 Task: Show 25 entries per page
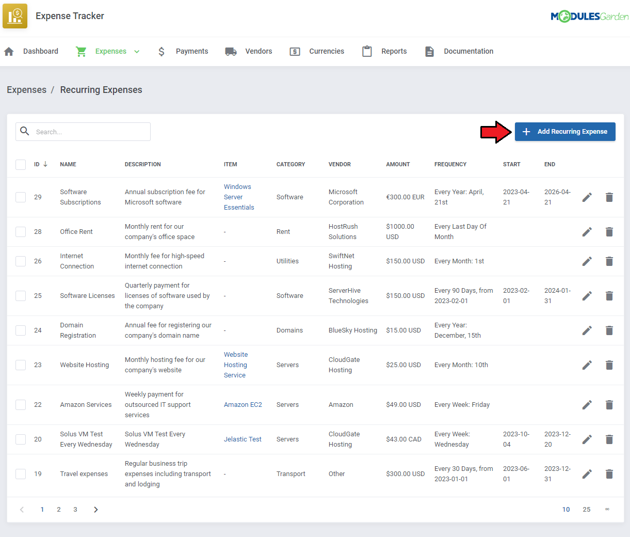pyautogui.click(x=587, y=510)
